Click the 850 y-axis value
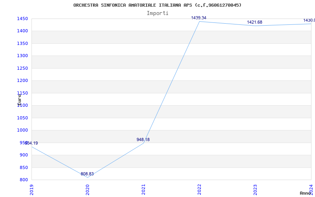This screenshot has height=197, width=315. coord(24,168)
